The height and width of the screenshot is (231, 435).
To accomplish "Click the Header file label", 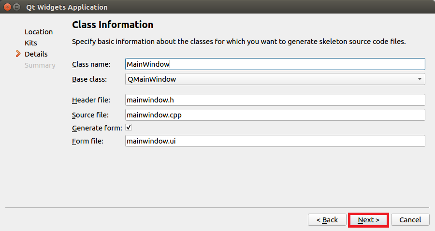I will click(91, 100).
